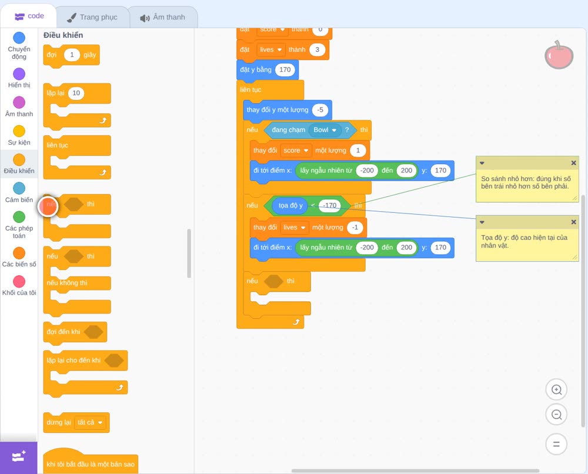Image resolution: width=588 pixels, height=474 pixels.
Task: Open the lives dropdown in 'thay đổi' block
Action: [295, 227]
